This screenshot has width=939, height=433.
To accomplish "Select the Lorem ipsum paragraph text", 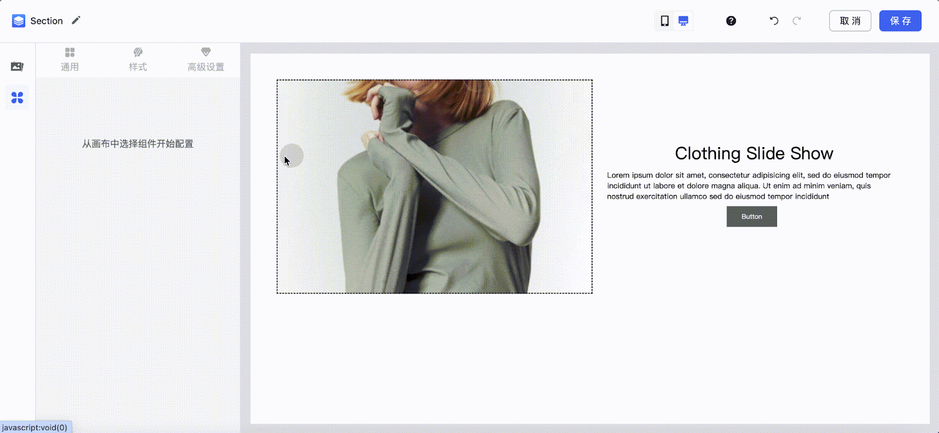I will coord(748,186).
